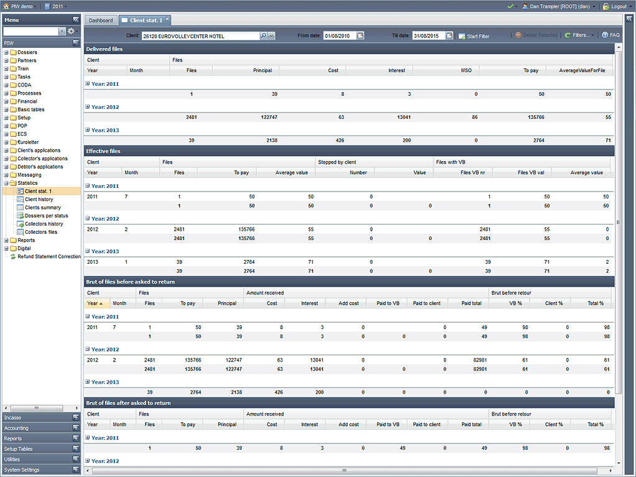Open the Filters dropdown menu
The image size is (636, 477).
579,35
